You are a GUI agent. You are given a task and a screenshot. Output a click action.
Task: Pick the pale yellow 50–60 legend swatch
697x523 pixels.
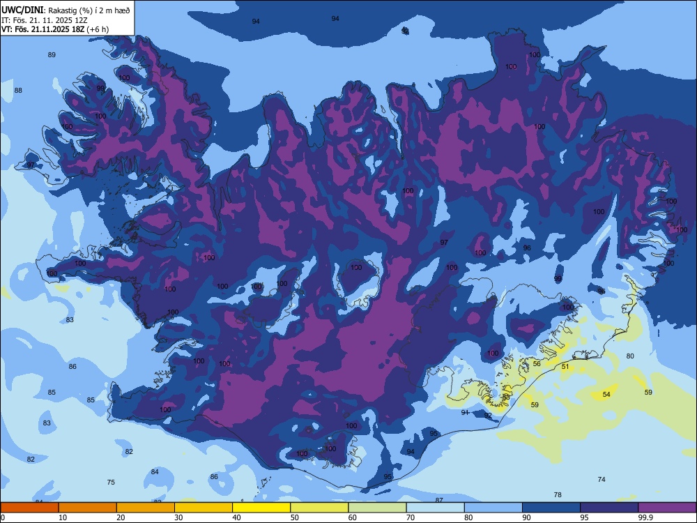[x=320, y=508]
